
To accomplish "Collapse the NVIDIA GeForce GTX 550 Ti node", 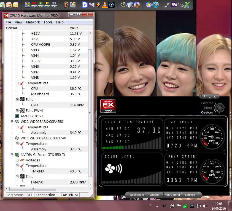I will click(12, 155).
